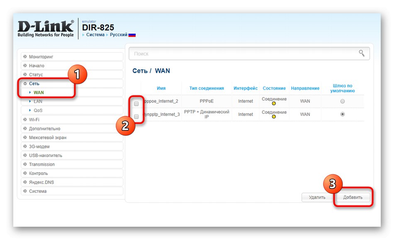The height and width of the screenshot is (240, 394).
Task: Click the Шлюз по умолчанию header
Action: [x=343, y=88]
